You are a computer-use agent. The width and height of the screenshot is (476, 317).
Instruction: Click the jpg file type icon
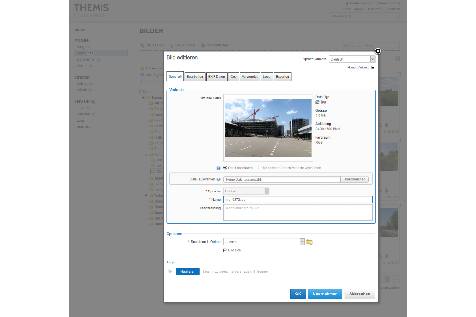tap(317, 102)
